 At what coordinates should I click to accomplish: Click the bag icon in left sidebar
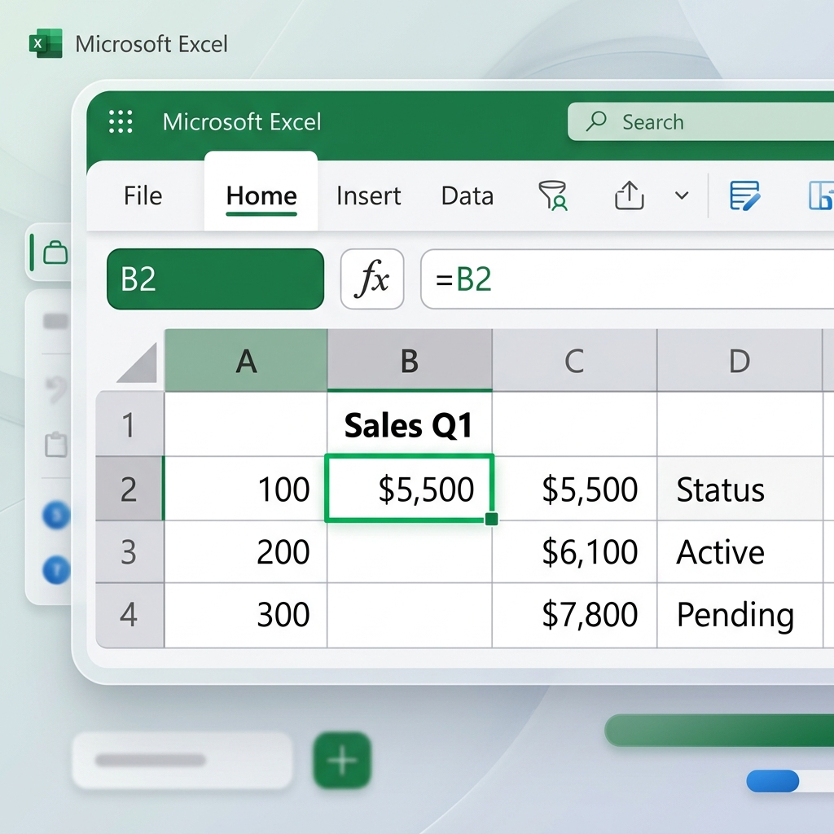55,252
